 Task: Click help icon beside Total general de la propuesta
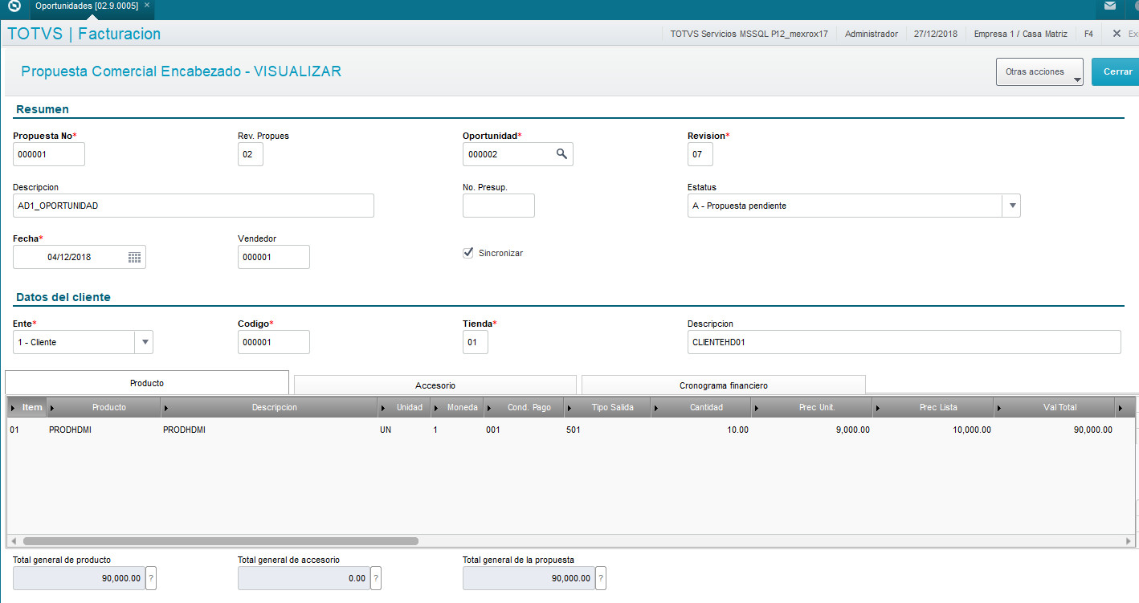[x=601, y=578]
